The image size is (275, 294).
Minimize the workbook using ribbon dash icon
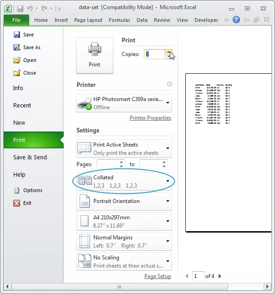[x=246, y=20]
